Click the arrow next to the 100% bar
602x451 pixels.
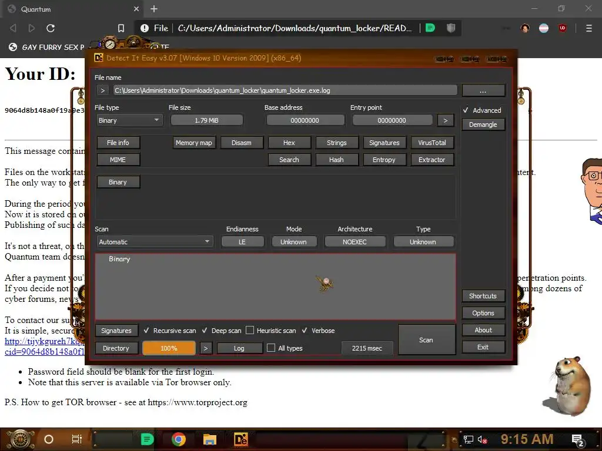[206, 348]
